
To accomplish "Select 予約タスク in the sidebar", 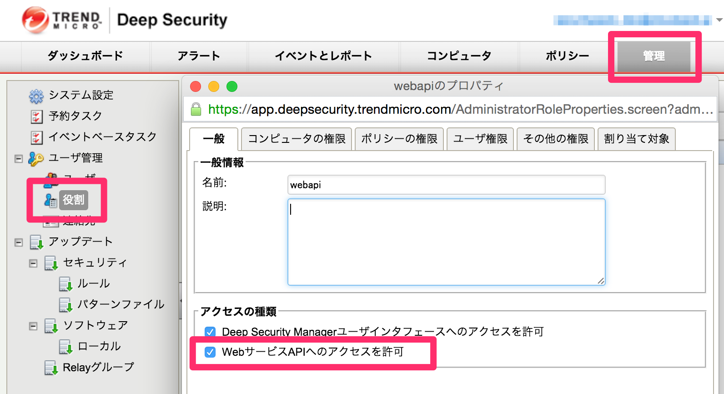I will tap(75, 116).
